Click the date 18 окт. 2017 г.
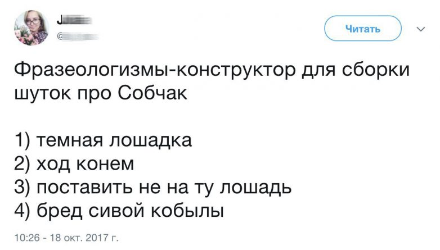This screenshot has width=440, height=250. point(83,238)
